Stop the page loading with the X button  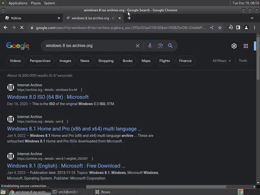(22, 27)
